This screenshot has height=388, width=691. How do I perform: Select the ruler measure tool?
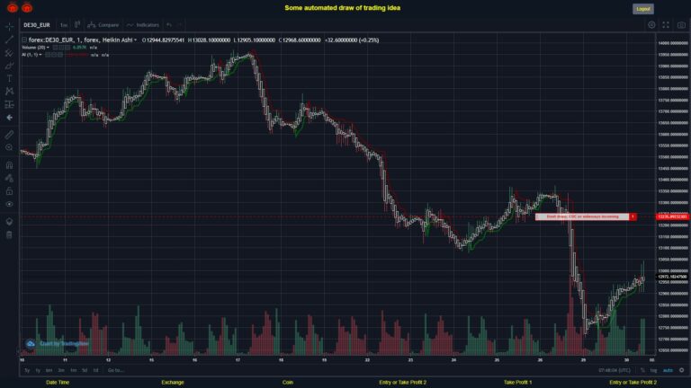coord(9,135)
